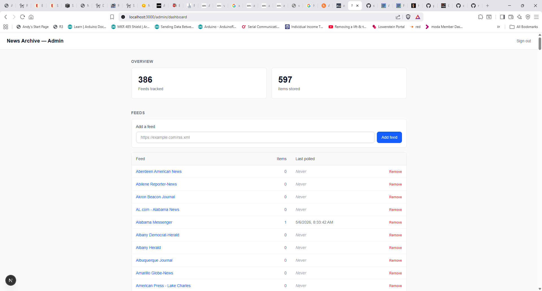
Task: Open Lowenstein Portal bookmark
Action: click(x=388, y=27)
